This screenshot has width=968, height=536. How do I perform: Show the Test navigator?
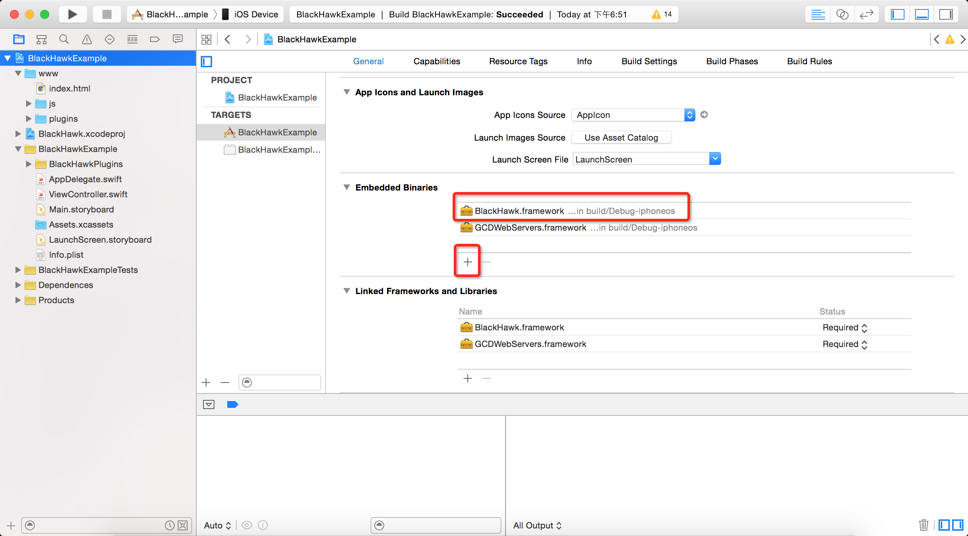109,39
